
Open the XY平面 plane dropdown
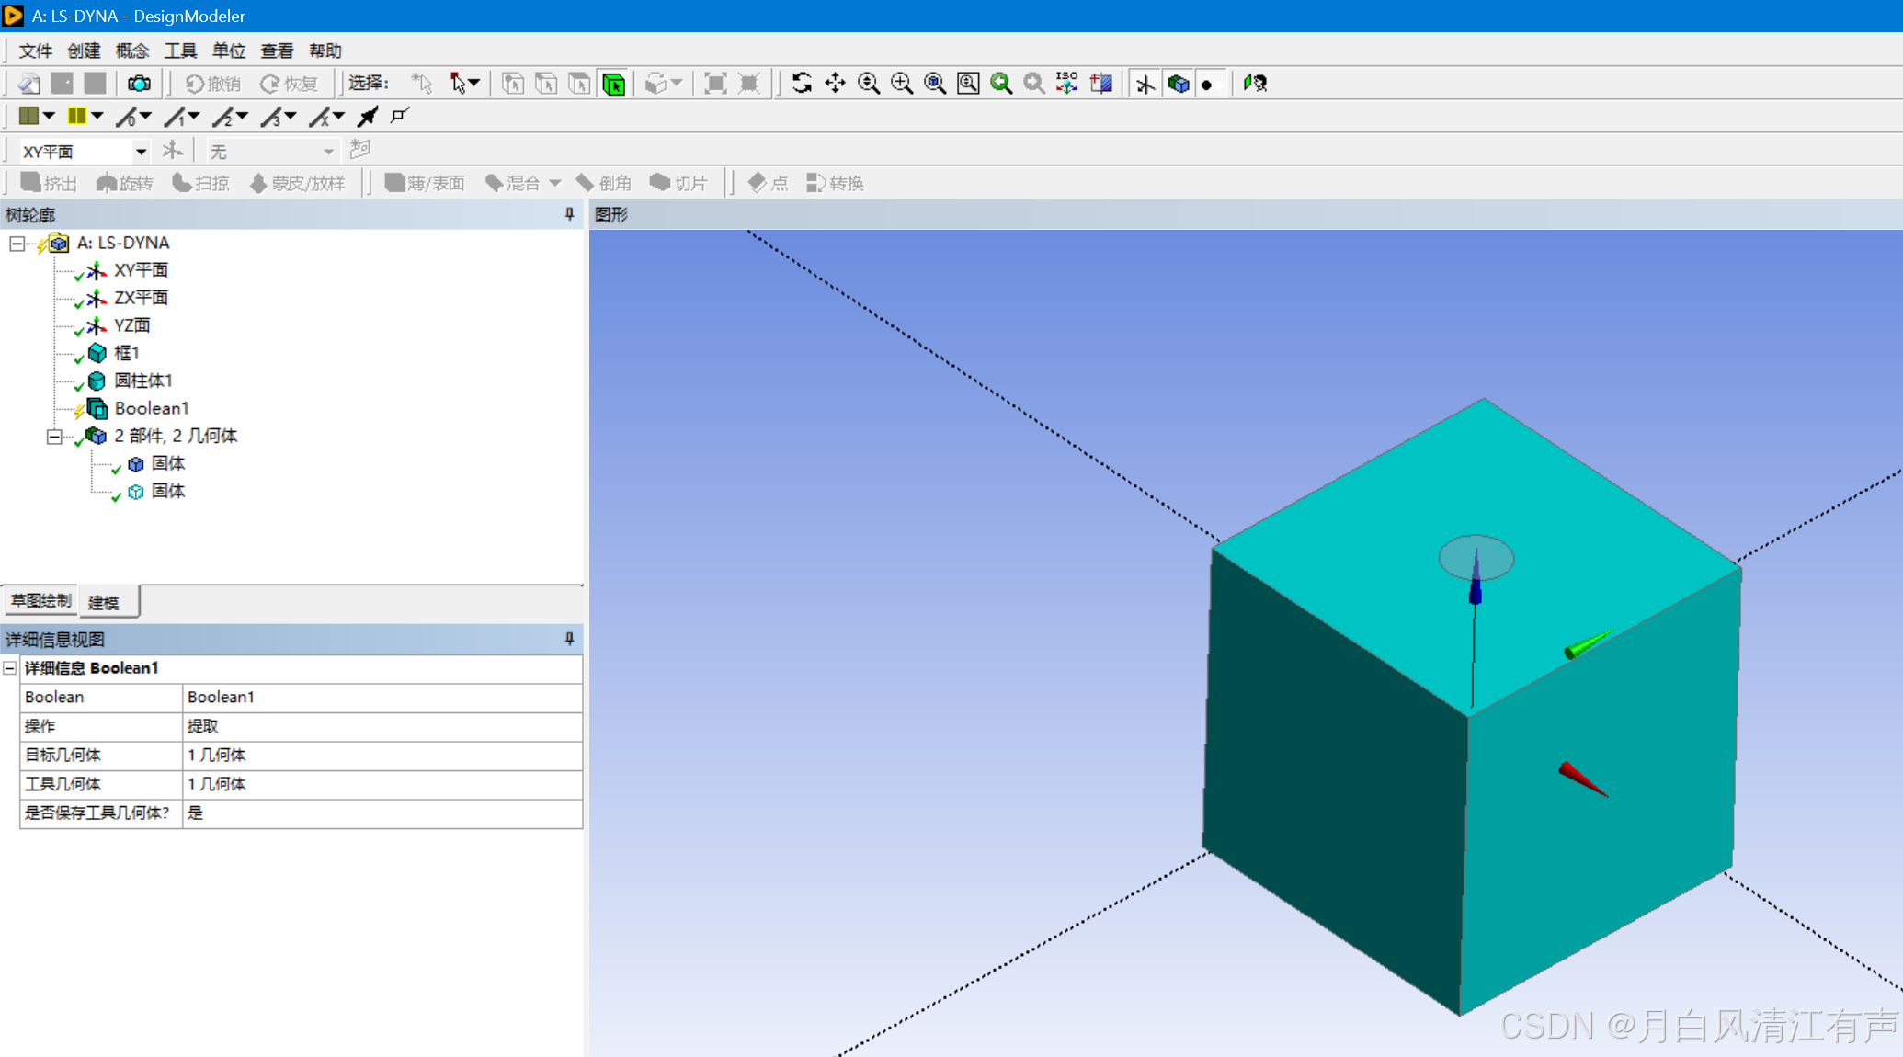(141, 152)
